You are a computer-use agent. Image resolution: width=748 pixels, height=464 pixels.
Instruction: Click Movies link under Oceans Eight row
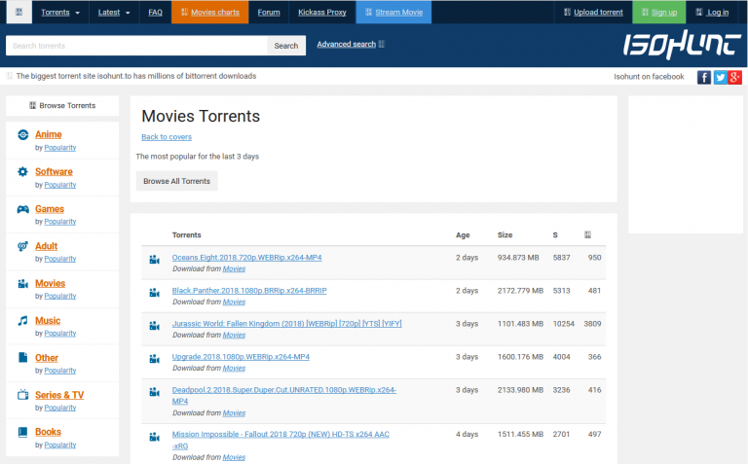tap(234, 268)
